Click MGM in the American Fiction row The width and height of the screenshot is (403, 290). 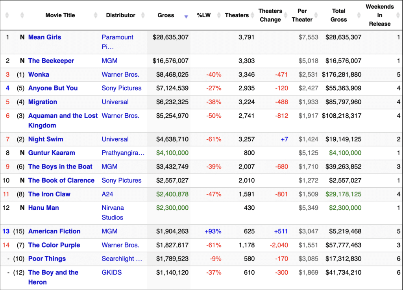(x=109, y=231)
